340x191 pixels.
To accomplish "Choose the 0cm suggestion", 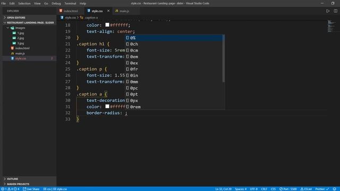I will pyautogui.click(x=174, y=50).
